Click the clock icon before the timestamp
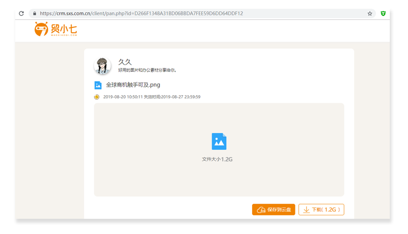 click(97, 97)
